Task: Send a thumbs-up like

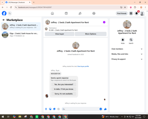Action: tap(105, 109)
